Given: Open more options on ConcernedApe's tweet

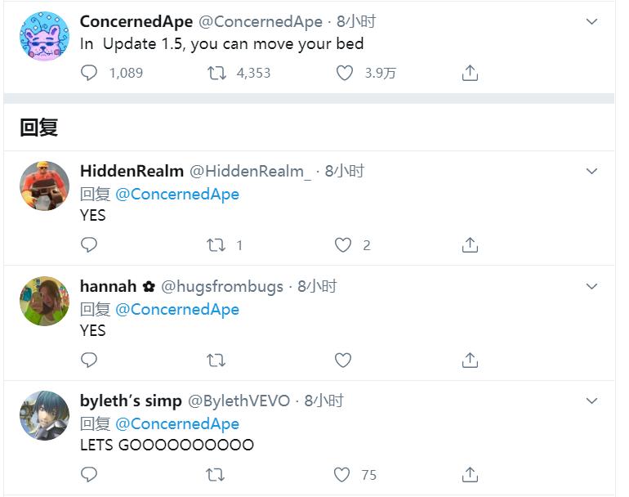Looking at the screenshot, I should pos(593,22).
